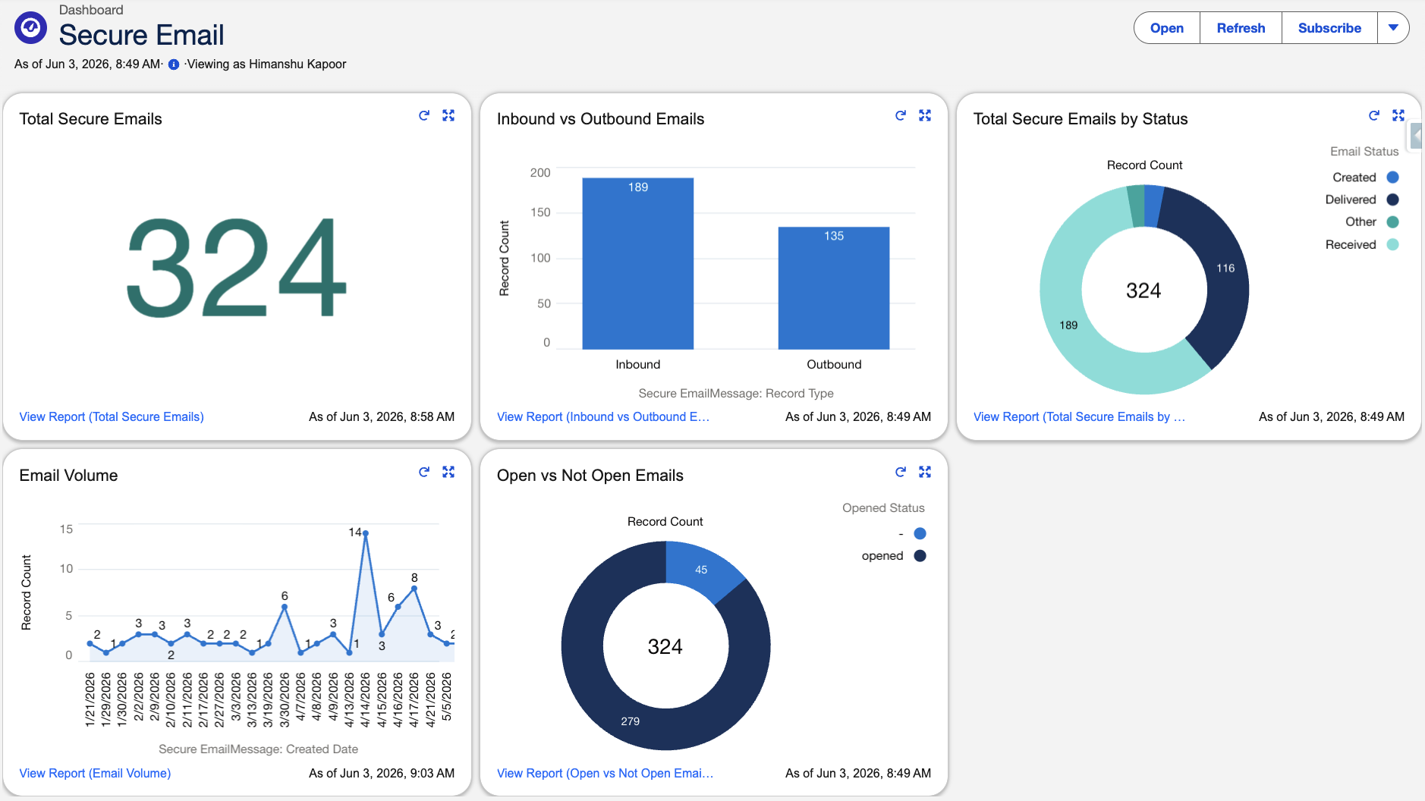Expand the collapsed side panel handle at right edge

point(1416,137)
